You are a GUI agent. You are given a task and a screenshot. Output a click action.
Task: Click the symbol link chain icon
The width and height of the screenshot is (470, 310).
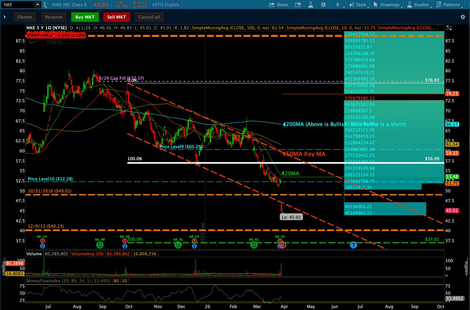pyautogui.click(x=45, y=5)
